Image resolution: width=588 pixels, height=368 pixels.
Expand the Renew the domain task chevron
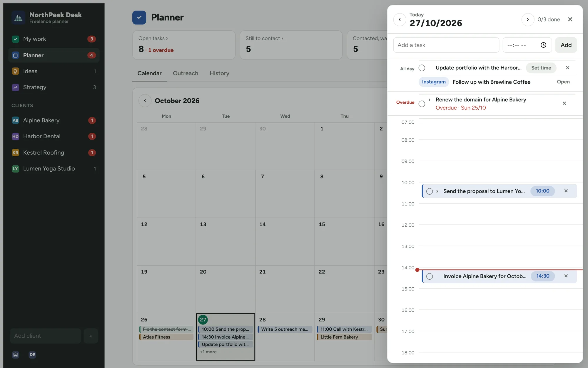point(430,100)
